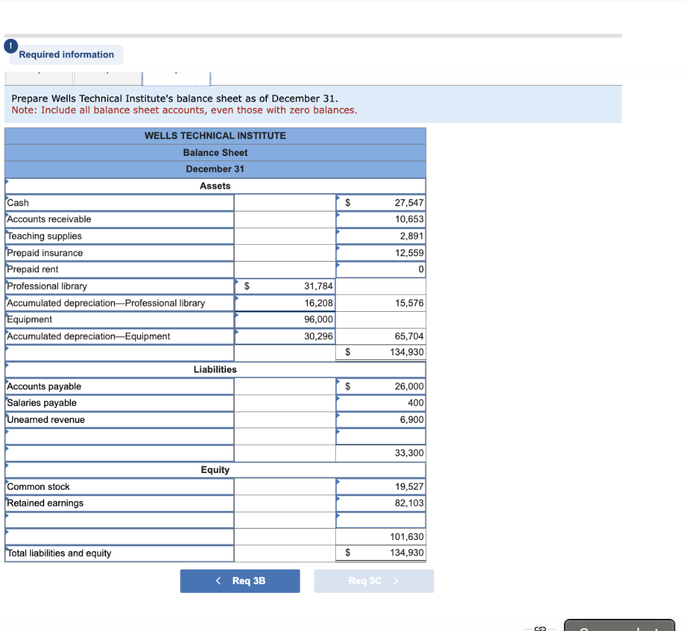685x631 pixels.
Task: Select the highlighted dotted-outline tab above the worksheet
Action: click(x=176, y=78)
